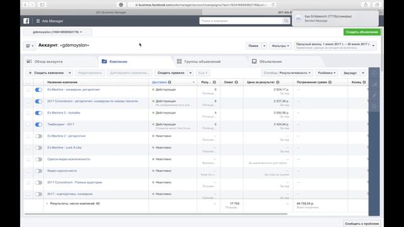
Task: Open the top icon in right sidebar panel
Action: tap(374, 73)
